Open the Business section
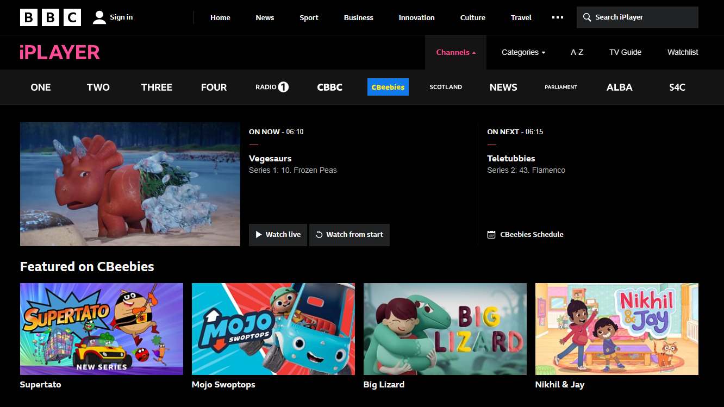Screen dimensions: 724x407 point(359,17)
